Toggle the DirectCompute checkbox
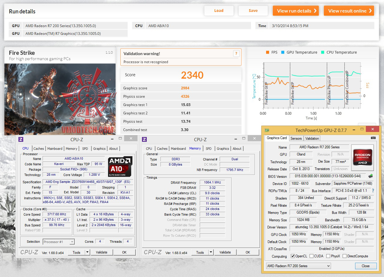Viewport: 384px width, 277px height. [344, 256]
